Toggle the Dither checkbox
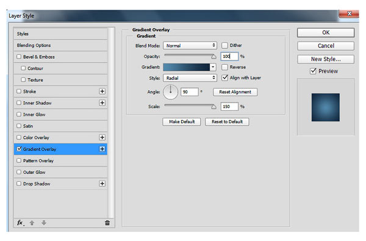The width and height of the screenshot is (366, 241). 224,45
